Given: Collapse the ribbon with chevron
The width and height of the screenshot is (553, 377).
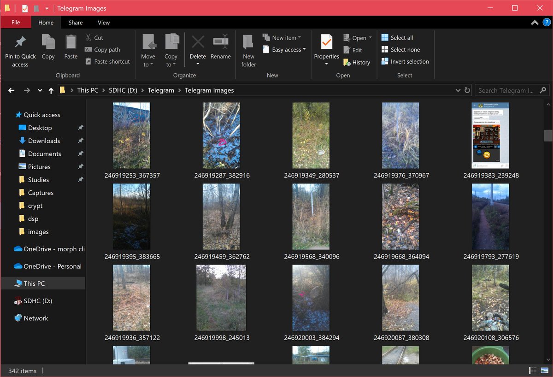Looking at the screenshot, I should [x=535, y=22].
